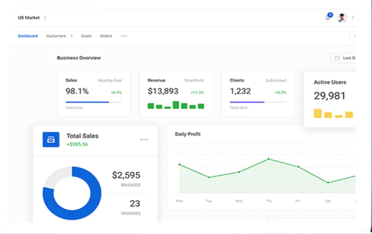Viewport: 372px width, 234px height.
Task: Click the blue Total Sales wallet icon
Action: (51, 140)
